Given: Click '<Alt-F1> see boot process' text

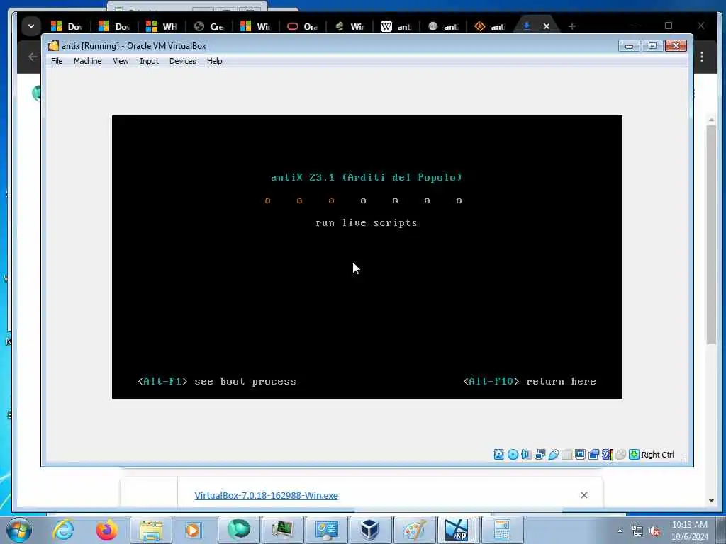Looking at the screenshot, I should [217, 382].
